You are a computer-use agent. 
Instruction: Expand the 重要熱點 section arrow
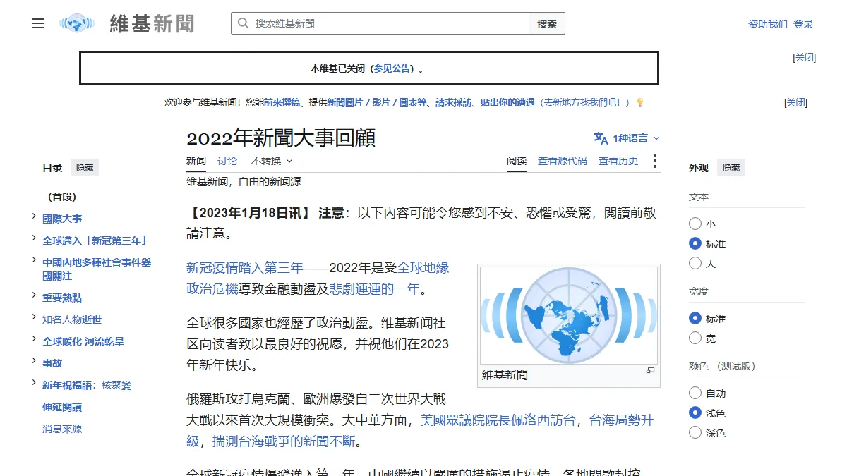click(35, 295)
